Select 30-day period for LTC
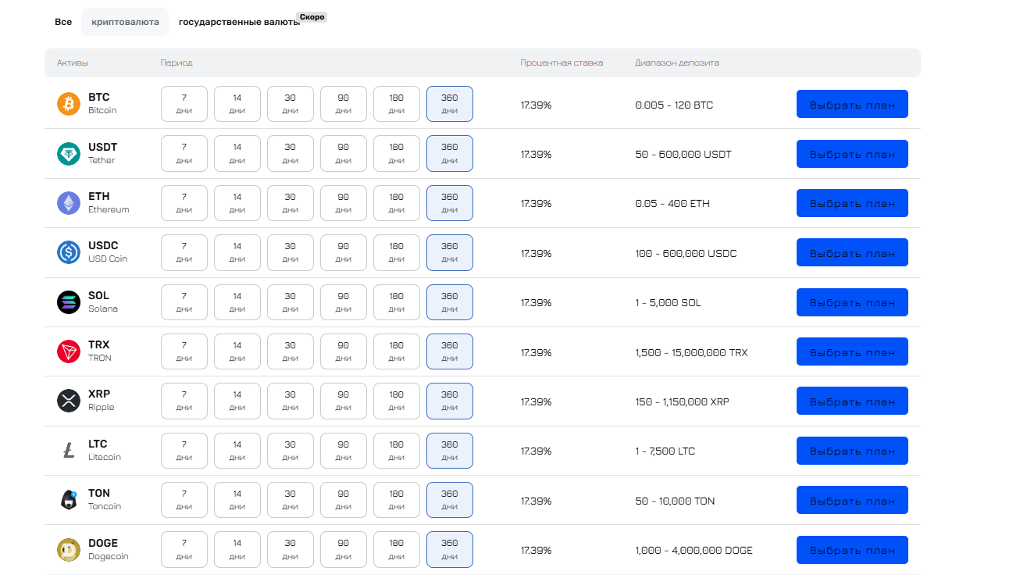 click(291, 451)
